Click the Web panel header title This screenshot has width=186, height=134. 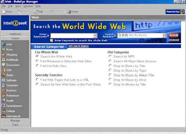[35, 17]
